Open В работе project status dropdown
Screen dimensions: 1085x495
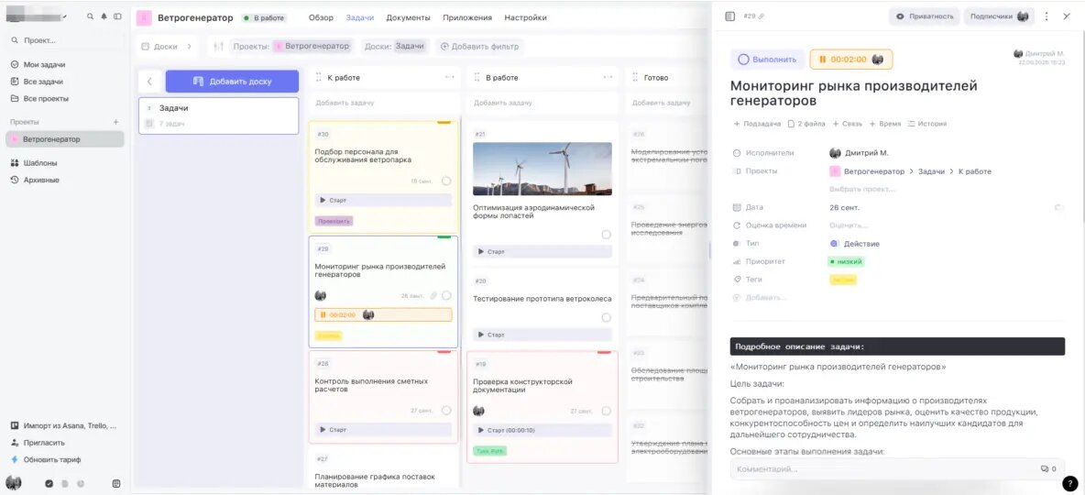pyautogui.click(x=264, y=18)
